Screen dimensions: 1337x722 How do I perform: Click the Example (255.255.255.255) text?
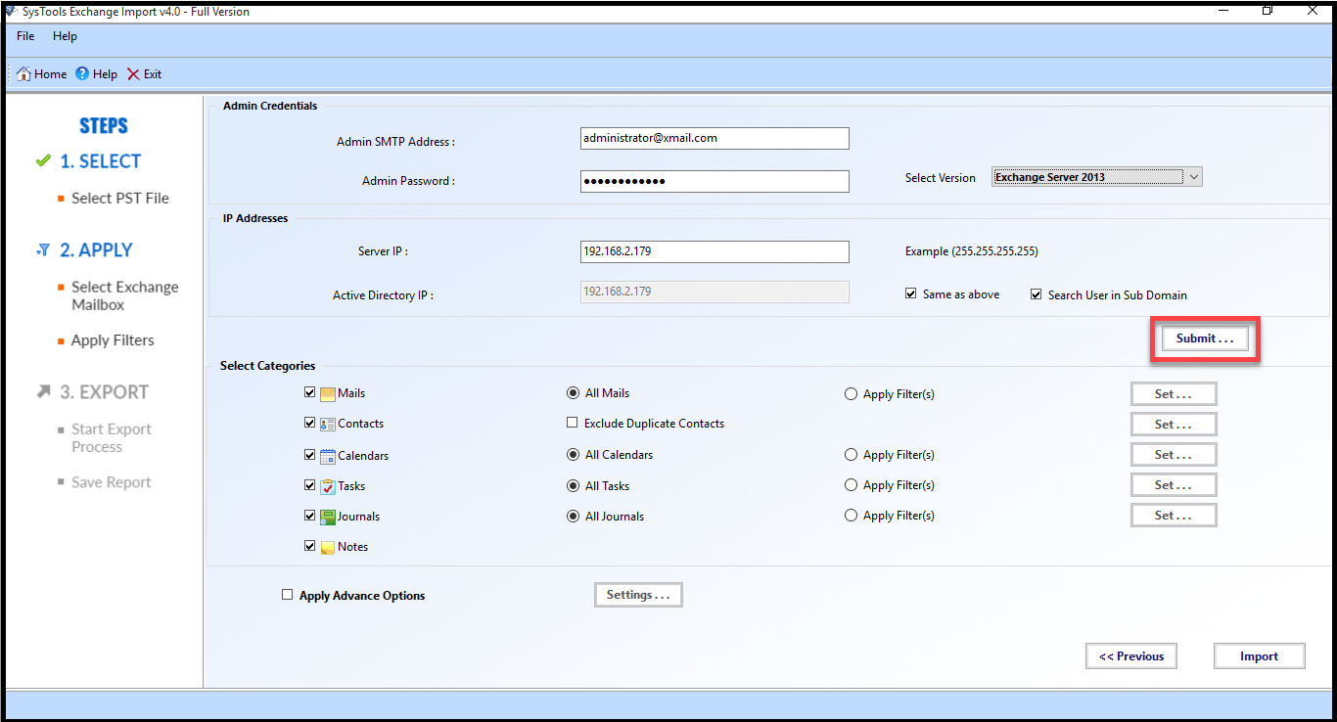point(972,251)
